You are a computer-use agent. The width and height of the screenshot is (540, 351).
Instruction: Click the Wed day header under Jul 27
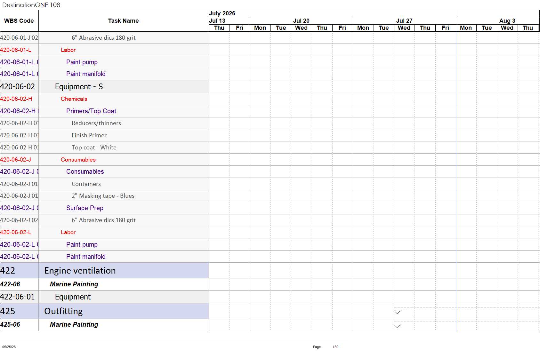404,28
